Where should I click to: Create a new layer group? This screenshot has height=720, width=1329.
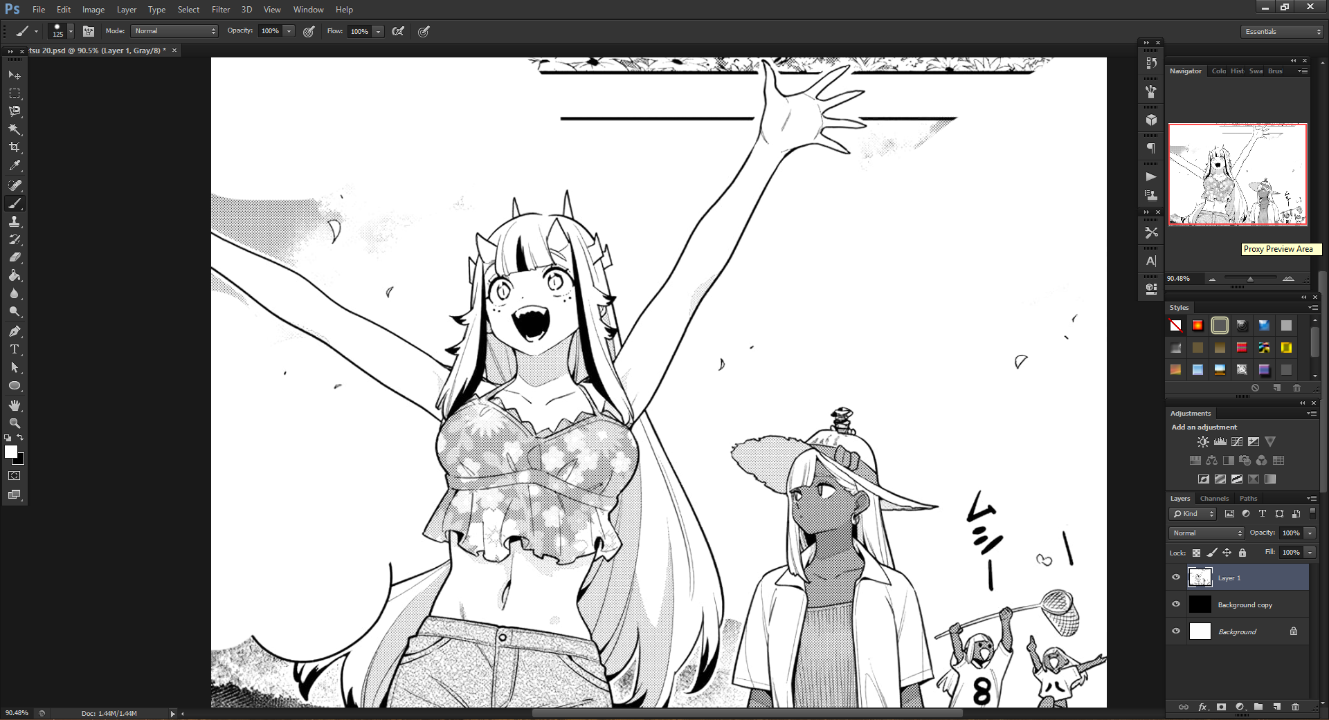tap(1258, 707)
